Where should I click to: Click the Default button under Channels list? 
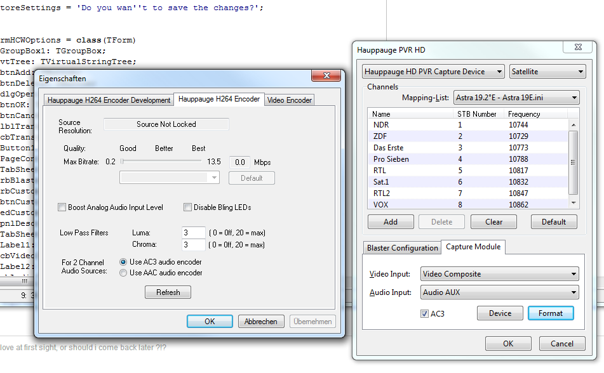(554, 222)
